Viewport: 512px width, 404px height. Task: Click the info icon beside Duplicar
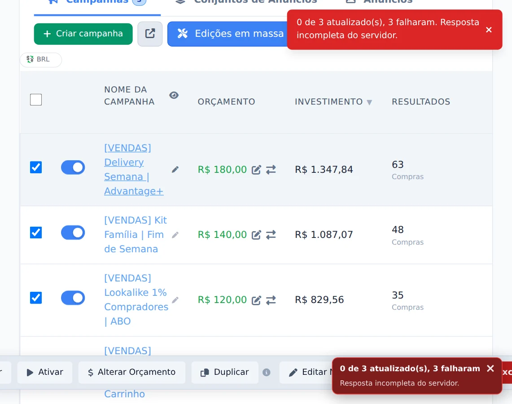267,372
